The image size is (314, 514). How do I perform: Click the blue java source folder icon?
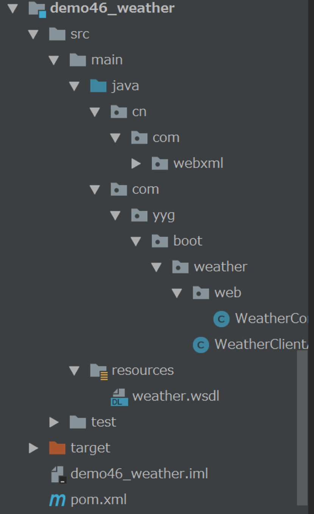(98, 86)
